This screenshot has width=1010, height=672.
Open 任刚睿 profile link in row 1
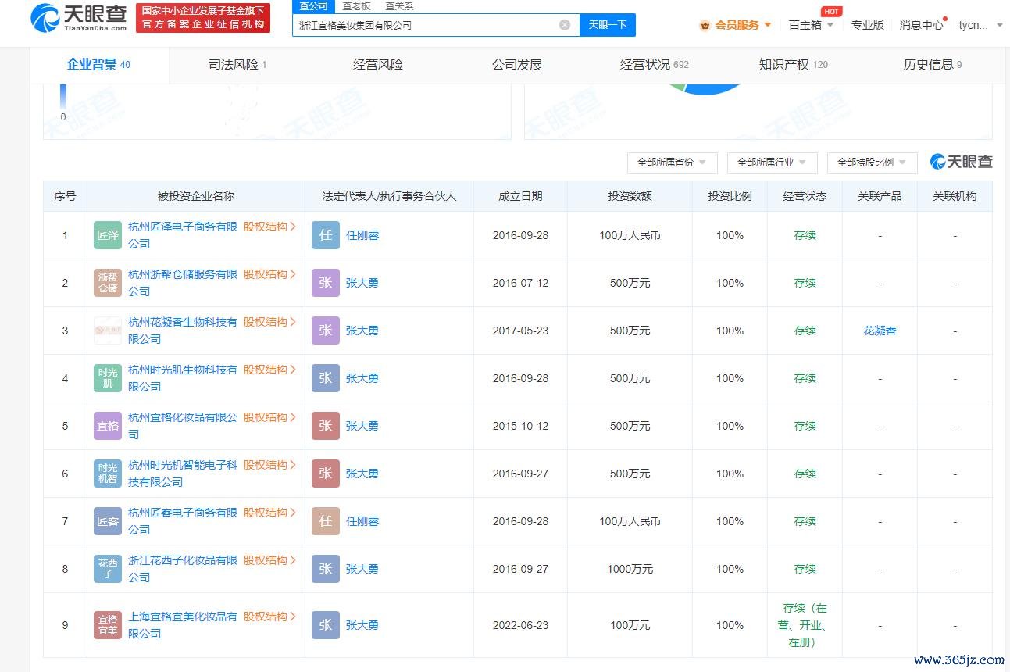(x=362, y=235)
